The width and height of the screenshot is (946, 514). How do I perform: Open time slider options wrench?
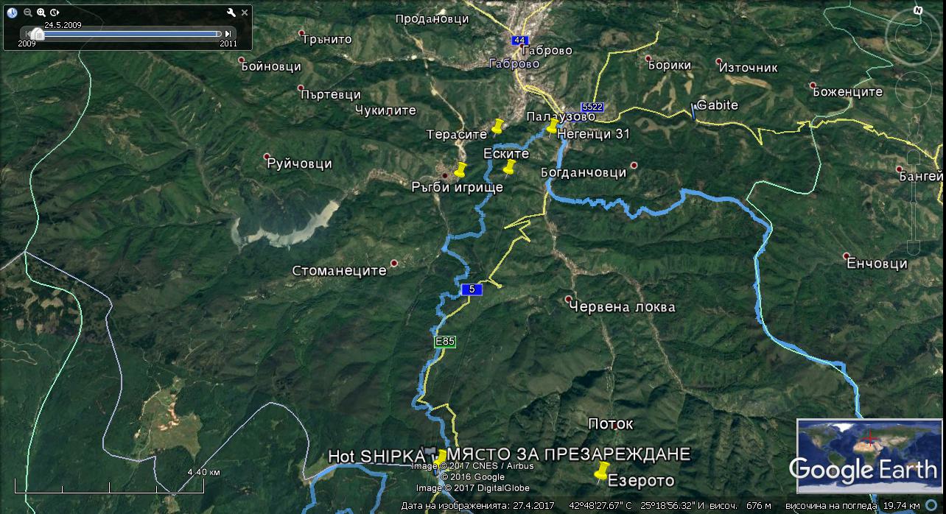[231, 13]
